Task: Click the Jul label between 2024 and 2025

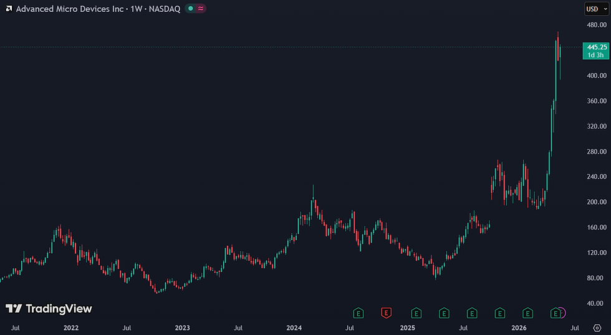Action: (x=350, y=328)
